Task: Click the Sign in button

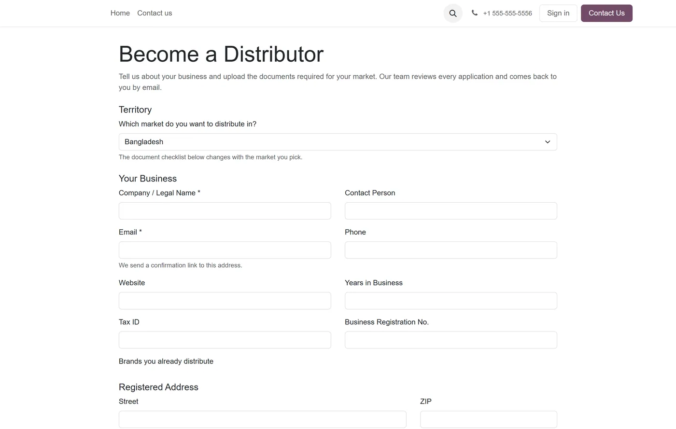Action: tap(558, 13)
